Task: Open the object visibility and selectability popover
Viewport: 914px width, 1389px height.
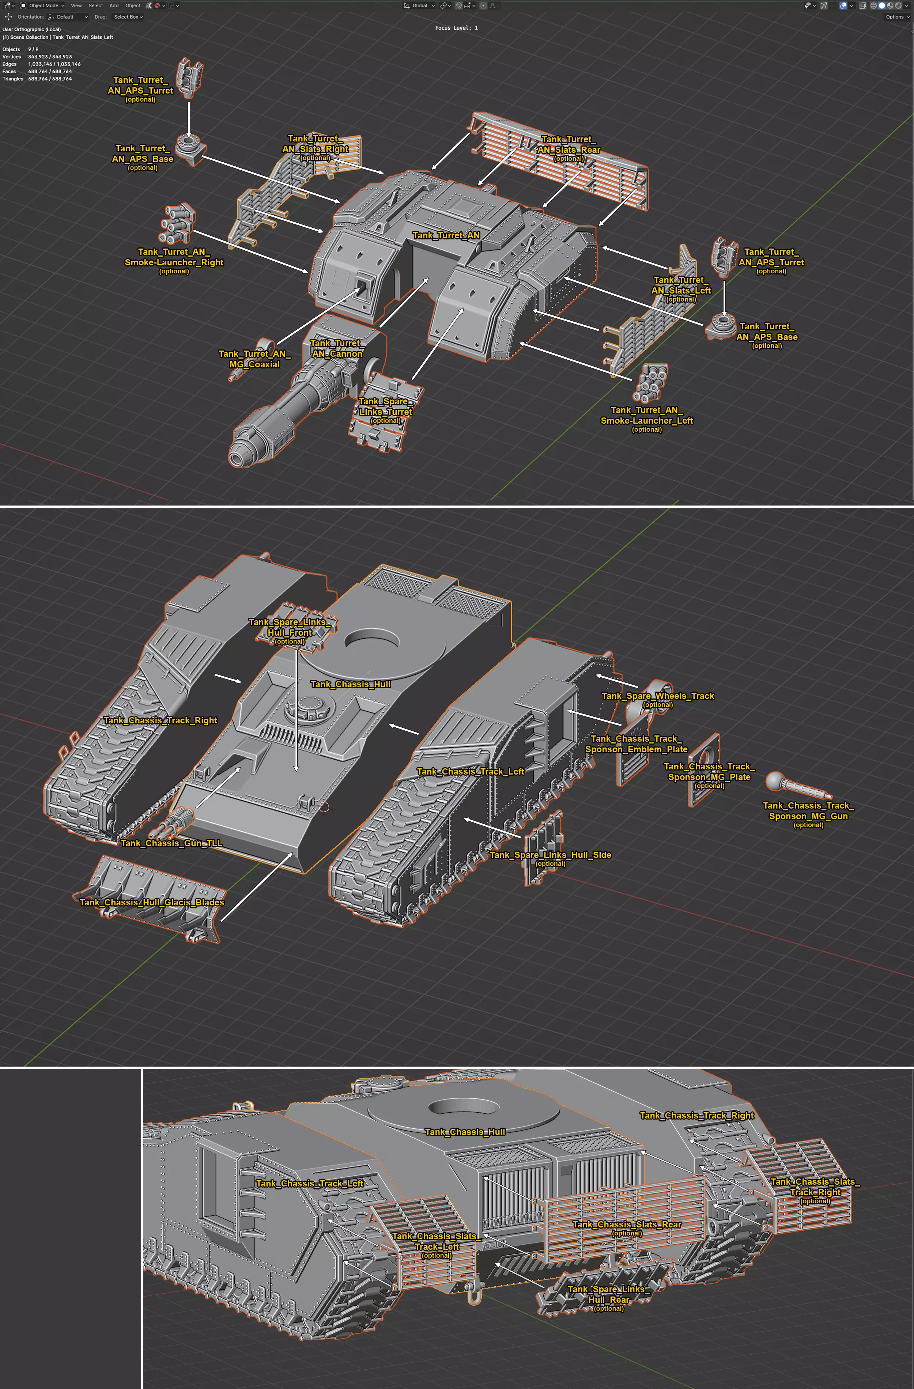Action: (811, 5)
